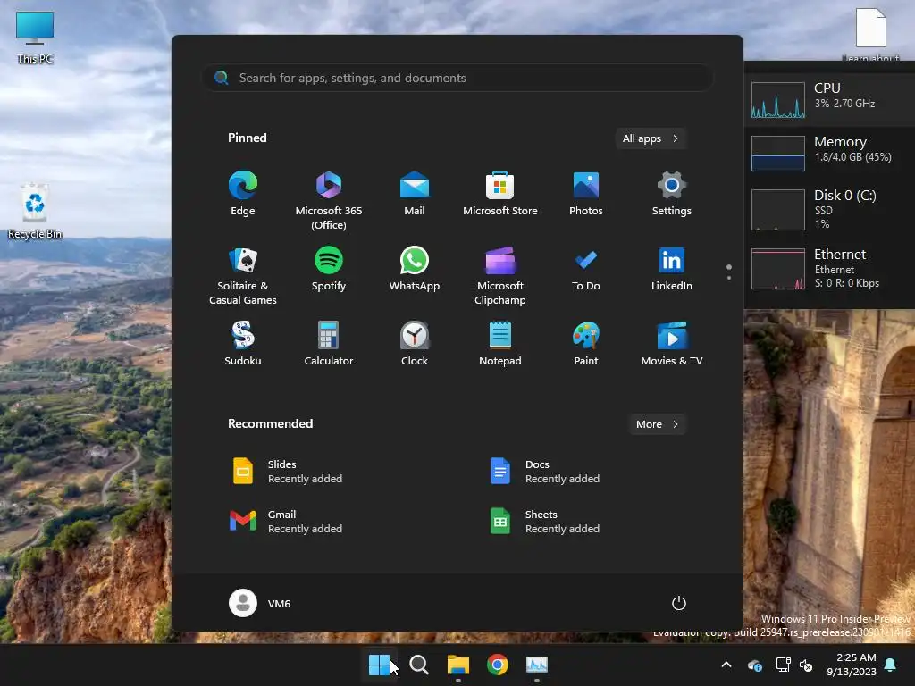Open LinkedIn from pinned apps
Viewport: 915px width, 686px height.
pyautogui.click(x=672, y=270)
